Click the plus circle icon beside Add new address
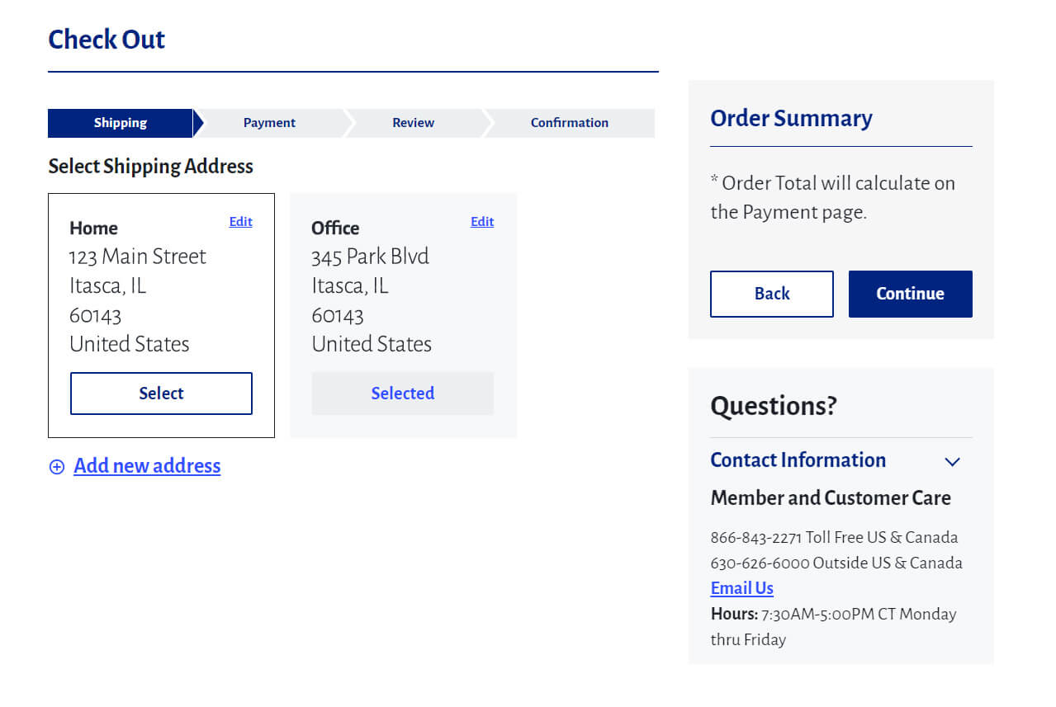This screenshot has width=1056, height=707. tap(56, 467)
